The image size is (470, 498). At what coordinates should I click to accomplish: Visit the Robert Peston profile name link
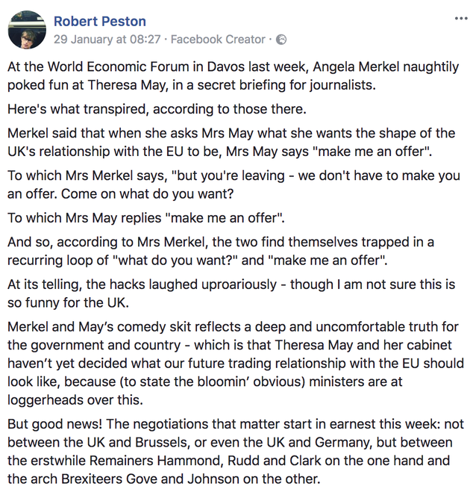[100, 22]
